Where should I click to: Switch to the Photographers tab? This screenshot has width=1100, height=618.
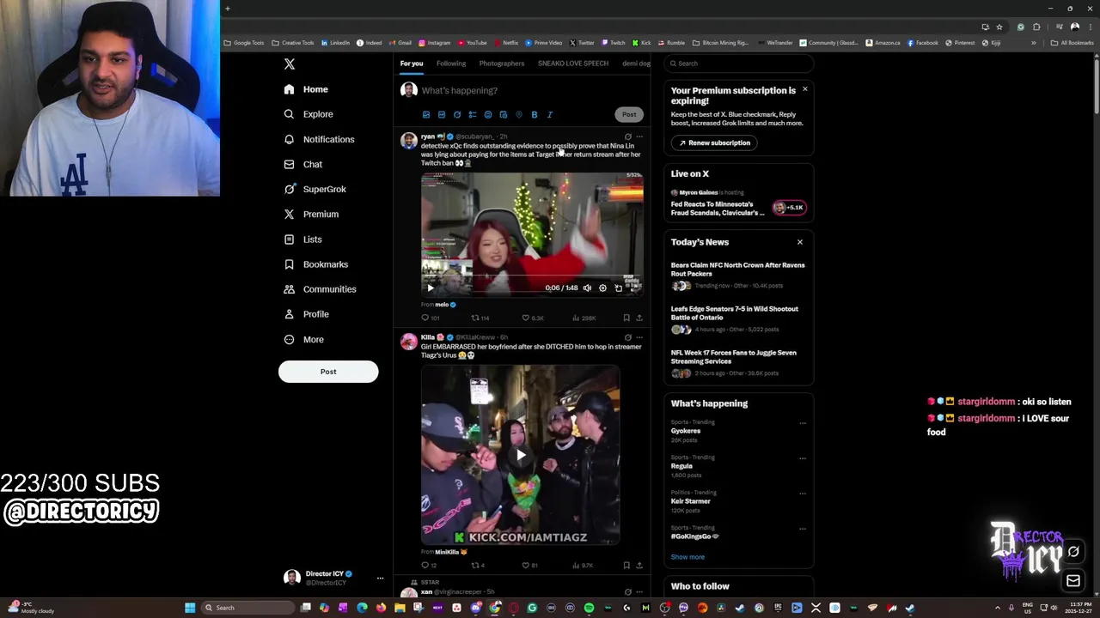(502, 64)
